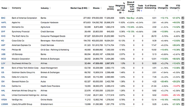185x107 pixels.
Task: Select 'Southwest Airlines Co' company cell
Action: point(21,63)
